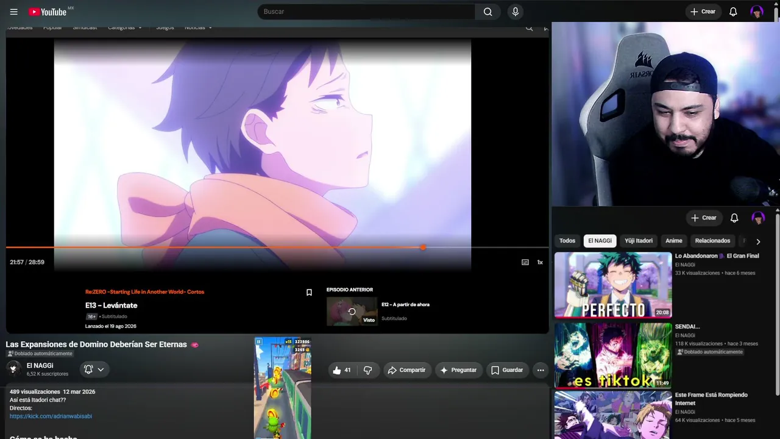Open the es tiktok thumbnail video
780x439 pixels.
point(613,355)
